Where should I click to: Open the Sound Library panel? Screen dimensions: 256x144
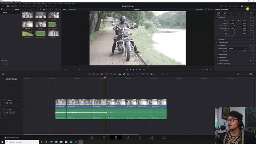tap(51, 6)
